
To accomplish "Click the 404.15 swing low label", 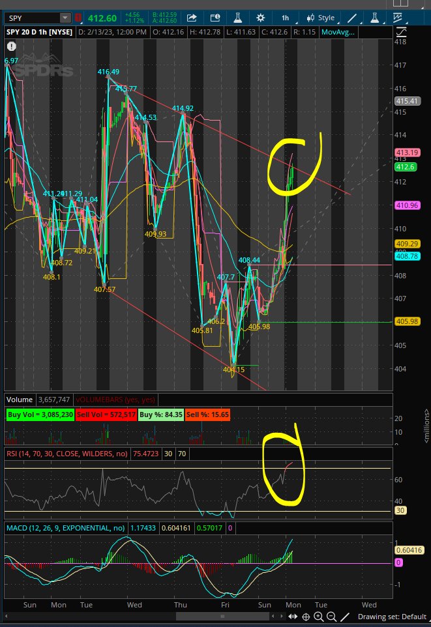I will pyautogui.click(x=233, y=370).
